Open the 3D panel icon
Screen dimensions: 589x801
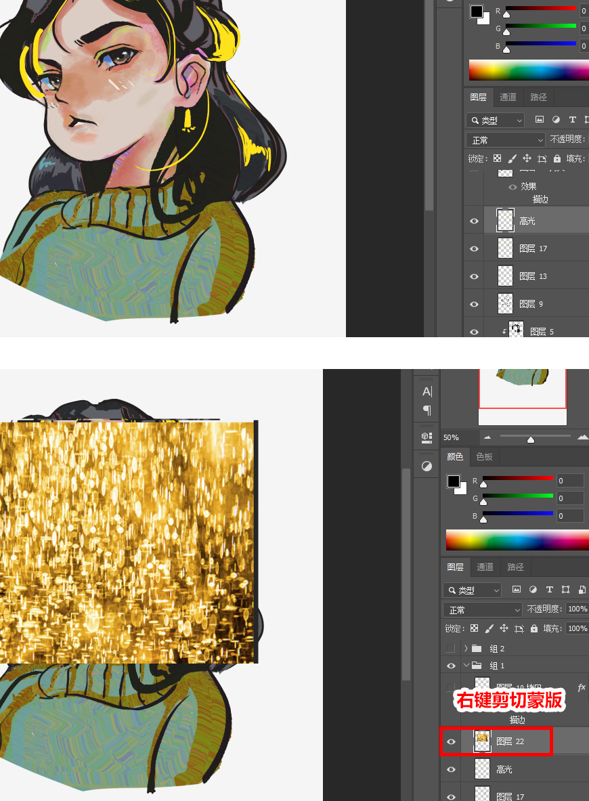[x=427, y=437]
